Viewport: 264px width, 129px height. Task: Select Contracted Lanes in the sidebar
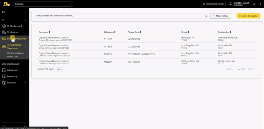click(x=15, y=53)
